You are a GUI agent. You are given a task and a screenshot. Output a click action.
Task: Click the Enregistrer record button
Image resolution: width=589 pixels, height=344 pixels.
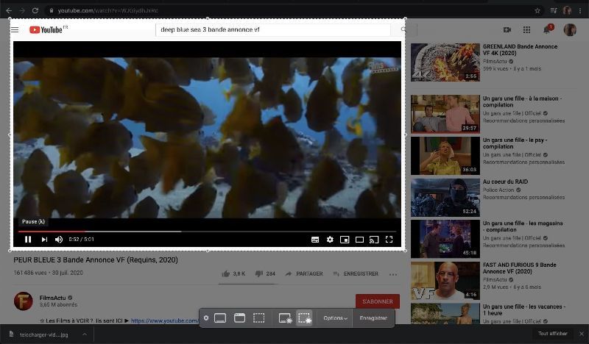click(373, 318)
